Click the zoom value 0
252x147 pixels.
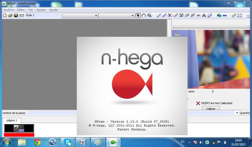(213, 91)
